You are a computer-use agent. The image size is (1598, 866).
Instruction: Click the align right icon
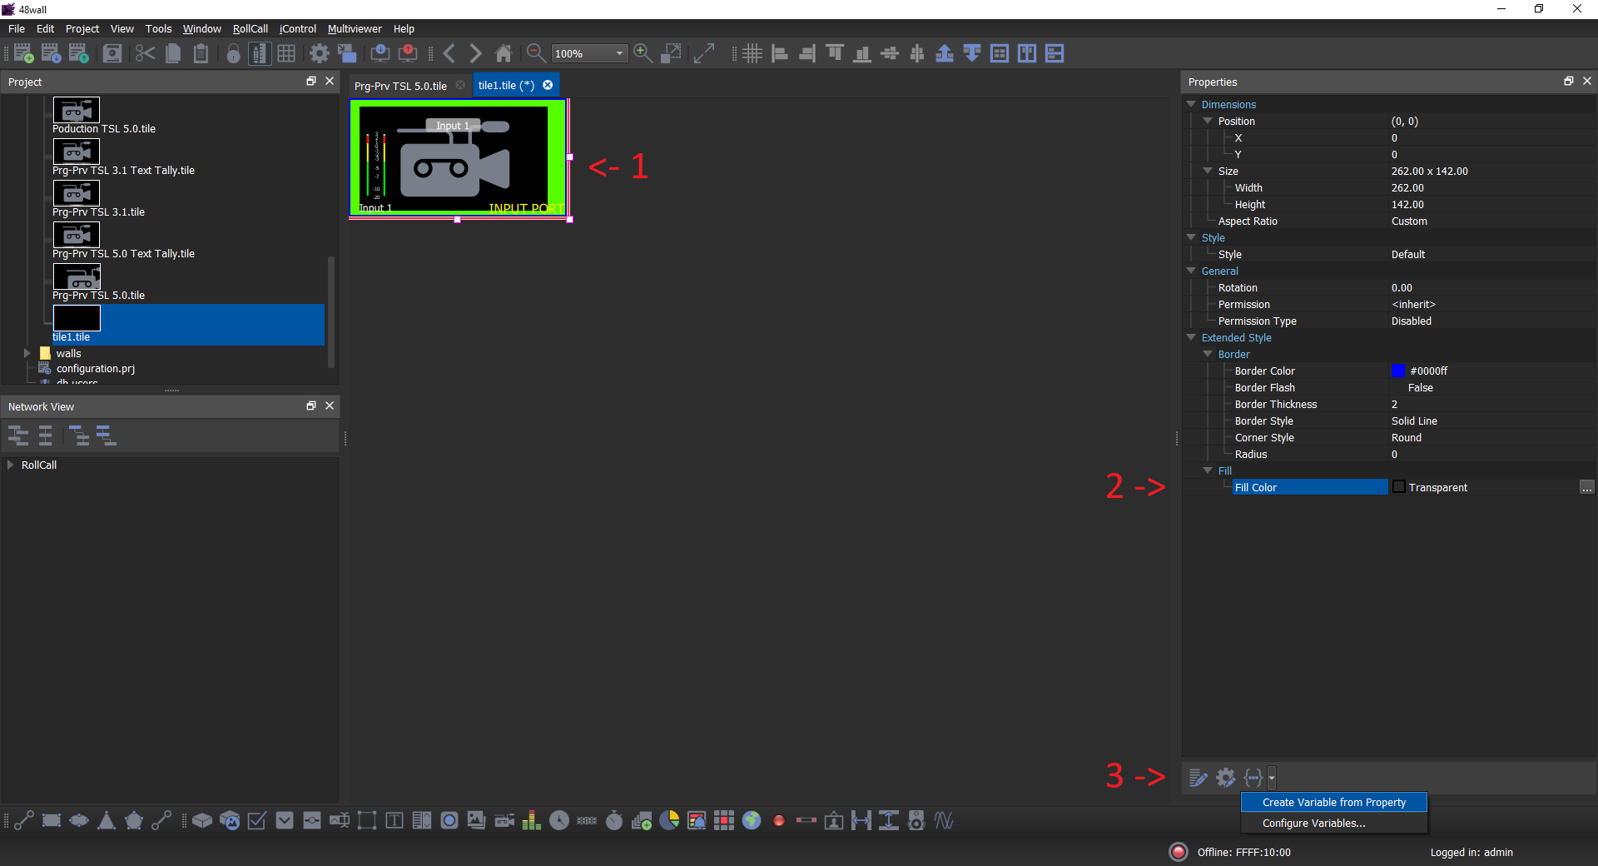click(807, 53)
